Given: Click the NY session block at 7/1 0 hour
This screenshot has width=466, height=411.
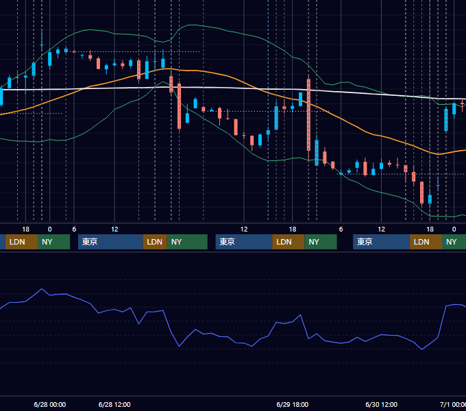Looking at the screenshot, I should click(454, 242).
